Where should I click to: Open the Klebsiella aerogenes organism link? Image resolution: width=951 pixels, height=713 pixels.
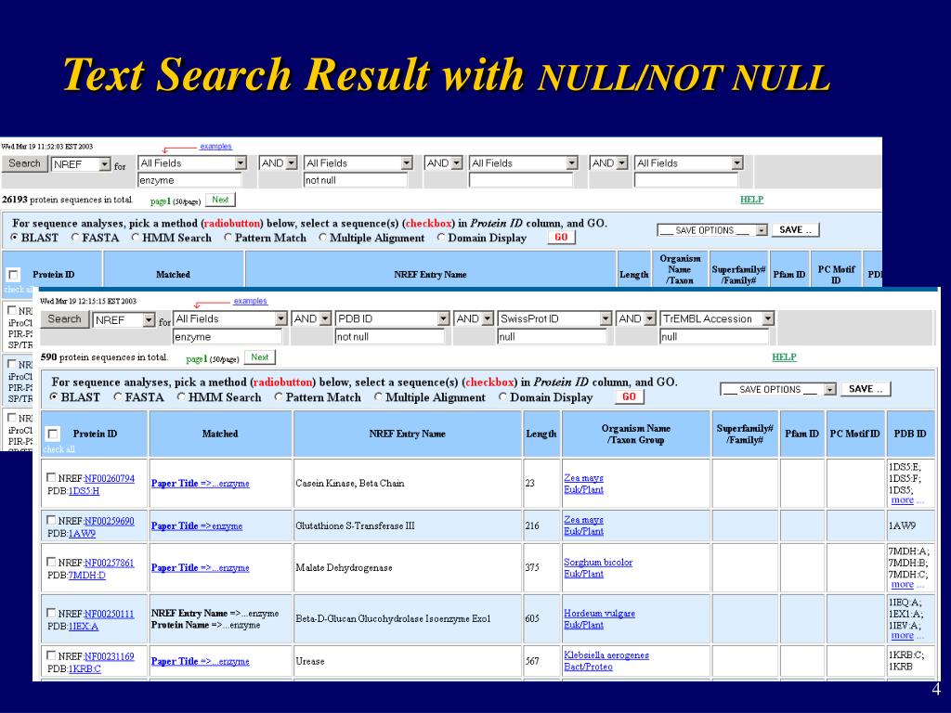click(606, 655)
